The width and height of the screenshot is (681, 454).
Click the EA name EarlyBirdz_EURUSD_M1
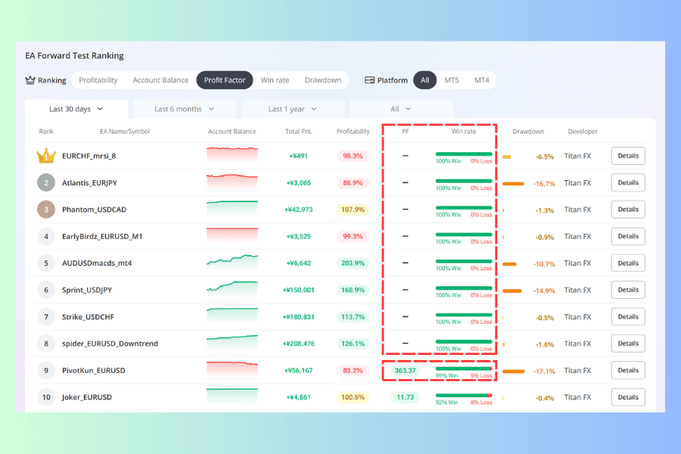pos(102,236)
